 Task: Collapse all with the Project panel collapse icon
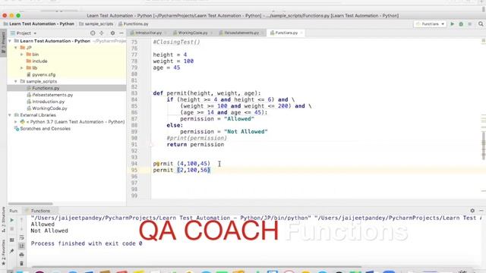click(101, 33)
